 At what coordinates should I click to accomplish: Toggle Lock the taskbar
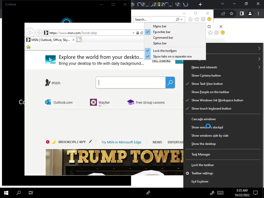pos(223,165)
